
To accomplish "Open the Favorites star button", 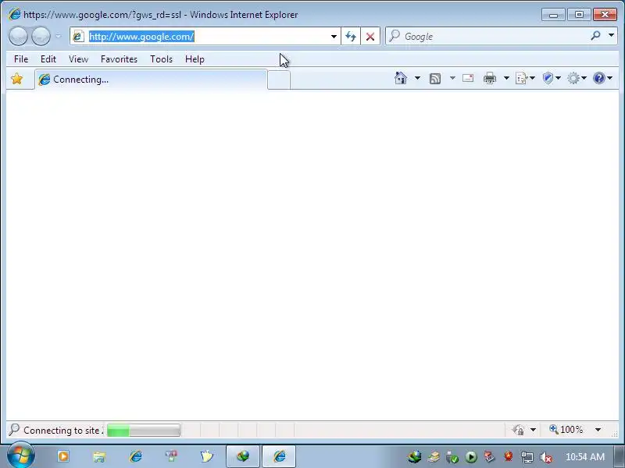I will 17,79.
